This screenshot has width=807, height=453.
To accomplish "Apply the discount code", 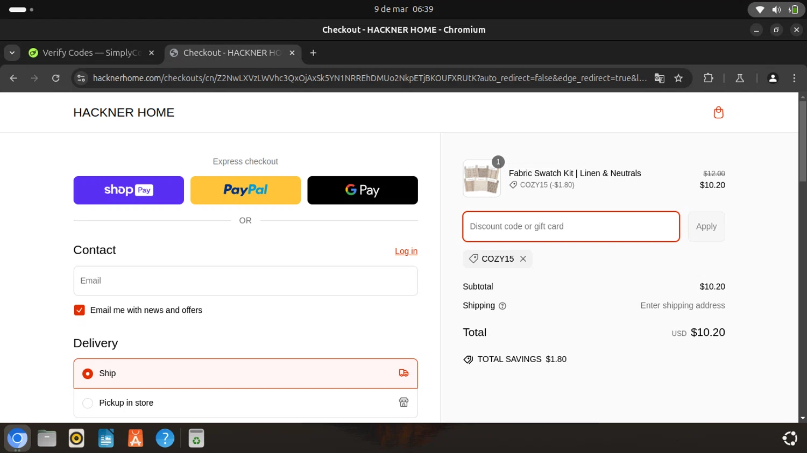I will click(x=706, y=226).
